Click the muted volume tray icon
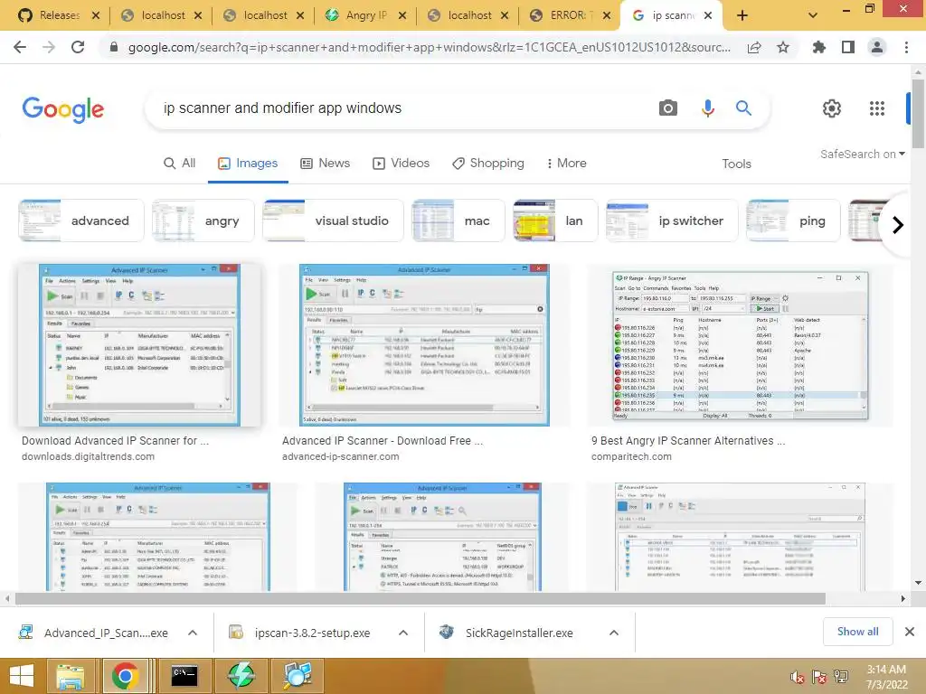Image resolution: width=926 pixels, height=694 pixels. (797, 677)
